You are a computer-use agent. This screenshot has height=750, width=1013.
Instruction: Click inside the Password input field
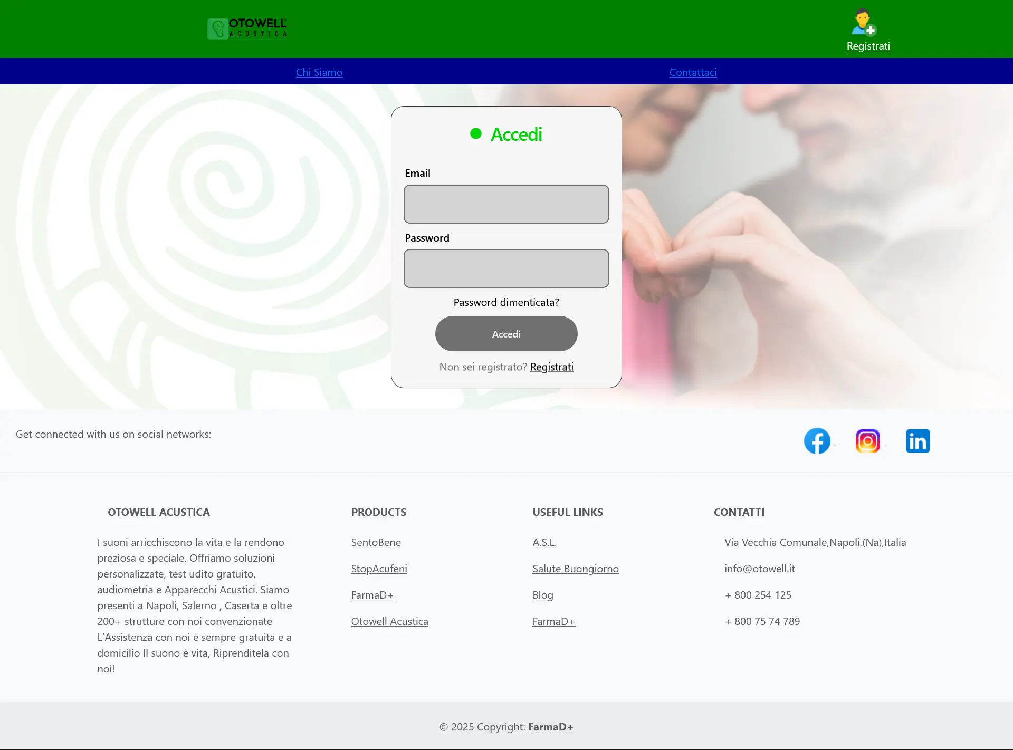pos(506,268)
